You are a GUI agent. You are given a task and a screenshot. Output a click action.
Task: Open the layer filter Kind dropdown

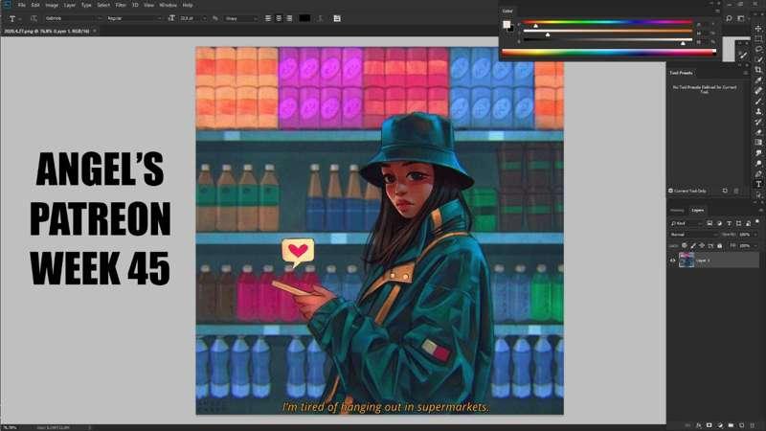686,223
